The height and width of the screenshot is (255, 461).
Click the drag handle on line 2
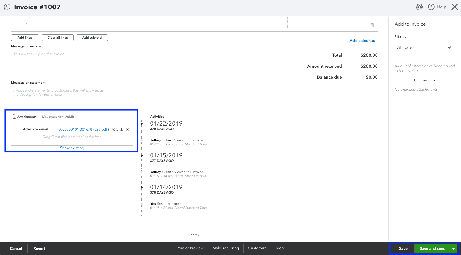(15, 25)
